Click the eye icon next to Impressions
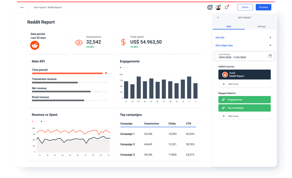292x178 pixels. coord(79,43)
